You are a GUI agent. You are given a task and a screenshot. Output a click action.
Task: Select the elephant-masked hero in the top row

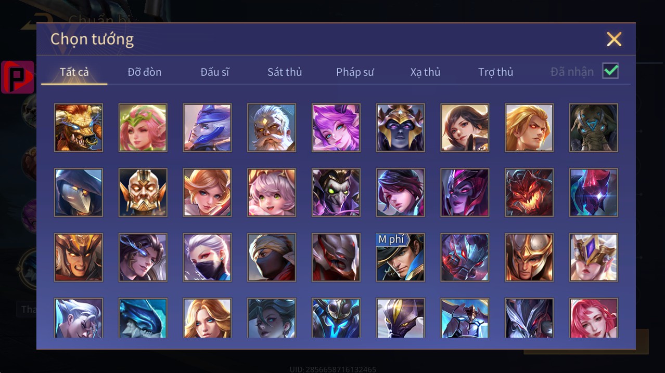click(594, 128)
